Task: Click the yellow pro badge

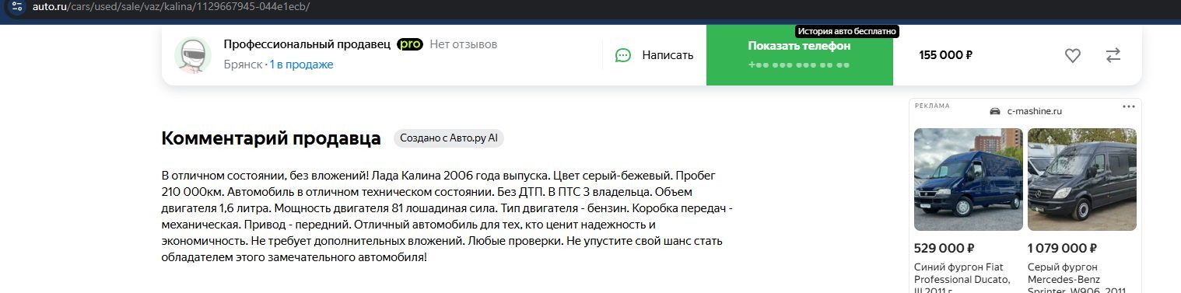Action: (410, 44)
